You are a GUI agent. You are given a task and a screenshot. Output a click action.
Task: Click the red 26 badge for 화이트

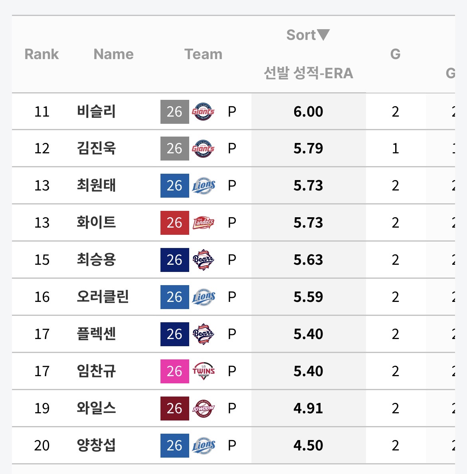point(174,223)
